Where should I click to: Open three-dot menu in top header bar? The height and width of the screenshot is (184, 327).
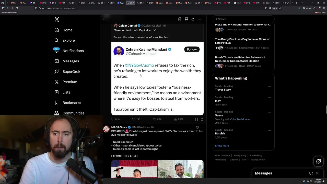200,19
